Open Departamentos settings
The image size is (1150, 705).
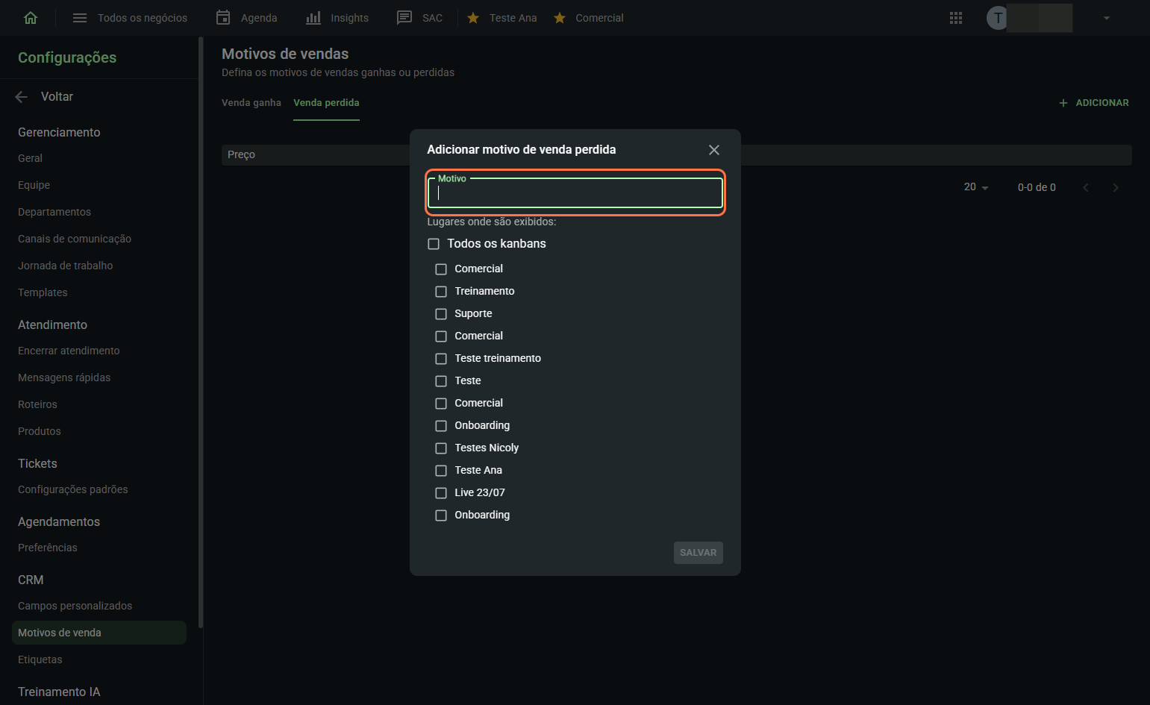coord(54,212)
